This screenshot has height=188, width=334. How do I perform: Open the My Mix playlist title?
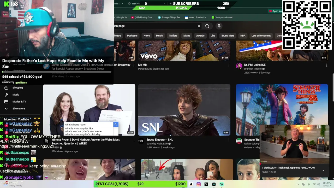click(x=143, y=65)
